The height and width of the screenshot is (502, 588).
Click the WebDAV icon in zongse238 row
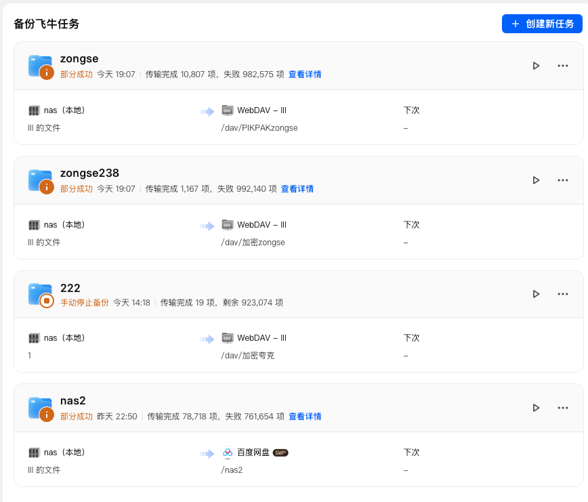[x=226, y=224]
